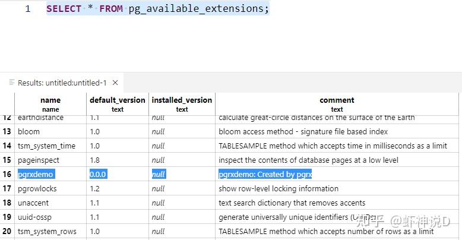The height and width of the screenshot is (240, 462).
Task: Select the pgrxdemo name cell
Action: coord(34,174)
